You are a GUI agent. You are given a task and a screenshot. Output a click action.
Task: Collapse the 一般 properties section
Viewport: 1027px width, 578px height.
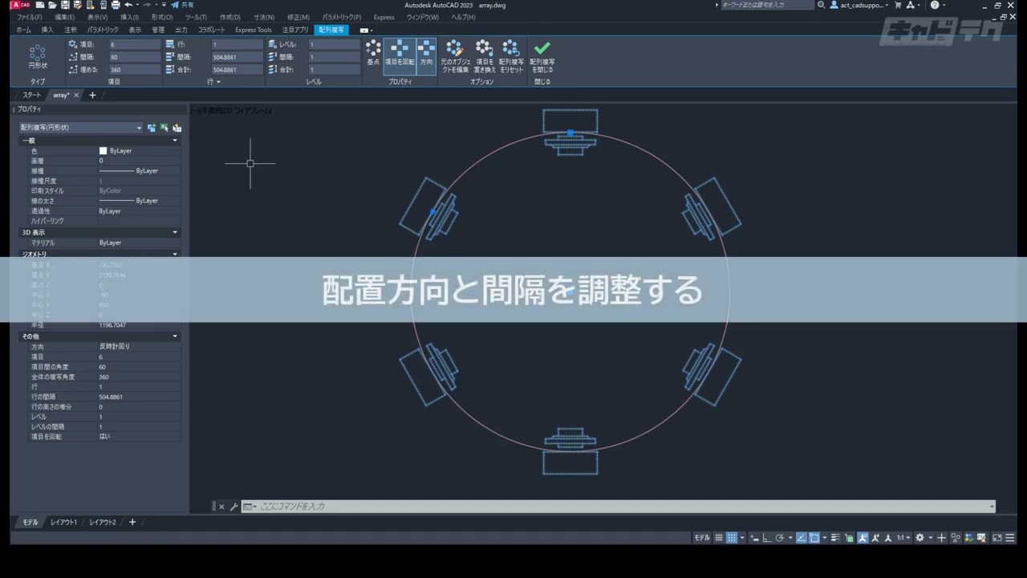pos(175,140)
